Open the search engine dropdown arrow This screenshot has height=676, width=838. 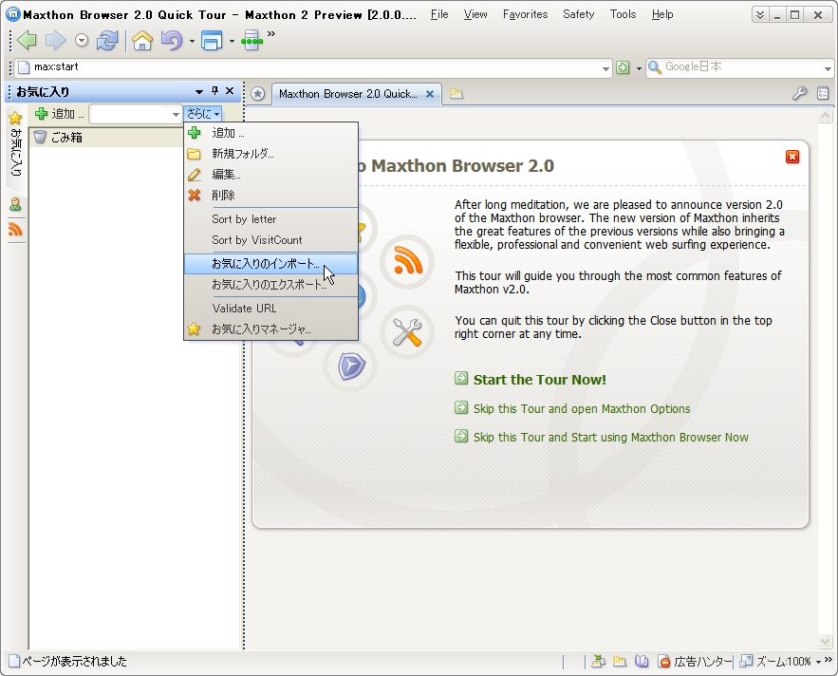click(828, 68)
